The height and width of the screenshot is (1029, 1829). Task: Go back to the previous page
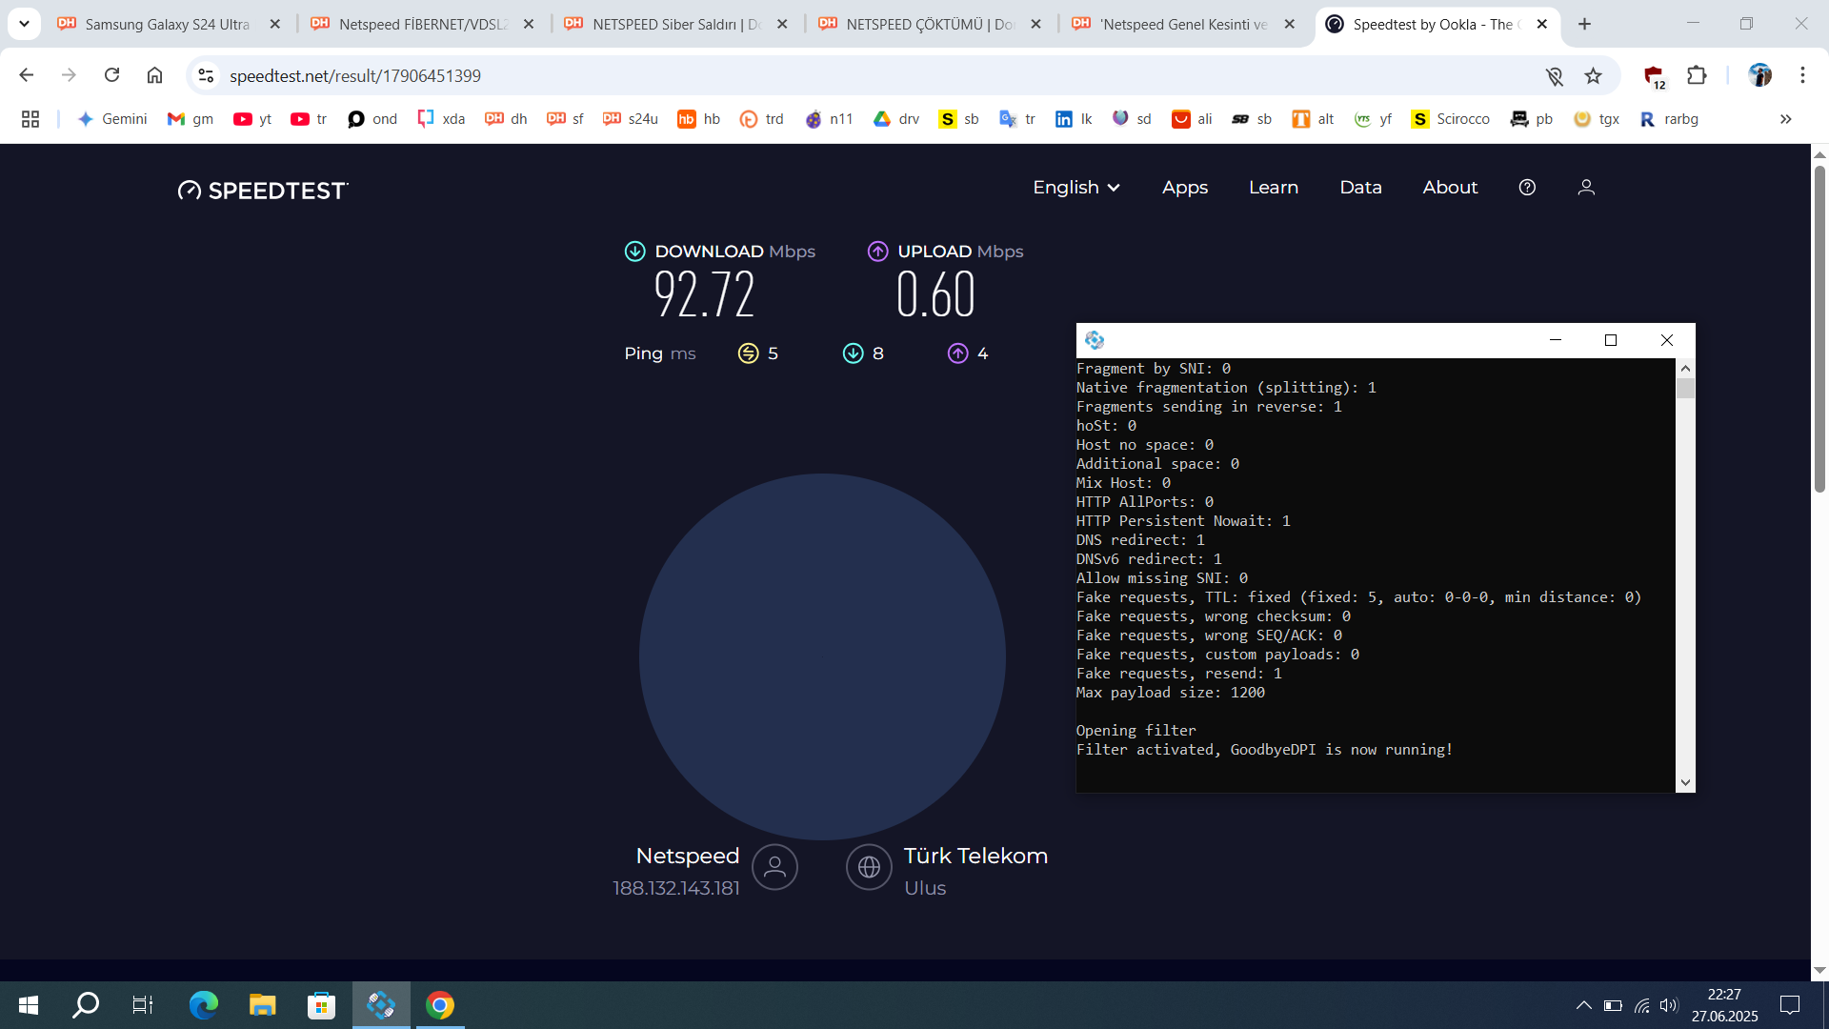click(27, 75)
